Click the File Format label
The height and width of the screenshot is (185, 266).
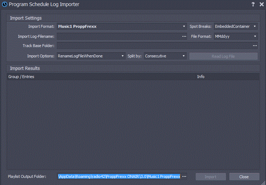click(x=201, y=36)
